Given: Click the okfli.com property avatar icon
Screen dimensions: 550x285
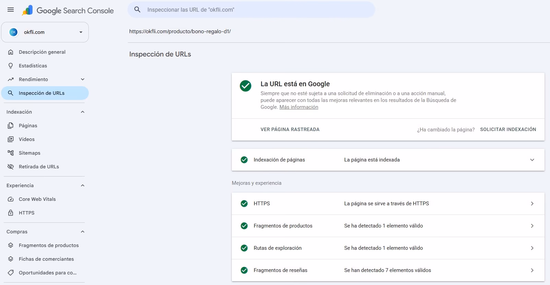Looking at the screenshot, I should (13, 32).
